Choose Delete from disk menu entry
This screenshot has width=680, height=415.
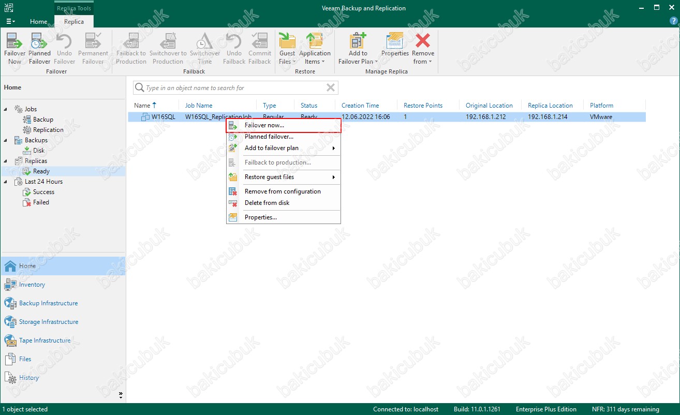pos(284,203)
